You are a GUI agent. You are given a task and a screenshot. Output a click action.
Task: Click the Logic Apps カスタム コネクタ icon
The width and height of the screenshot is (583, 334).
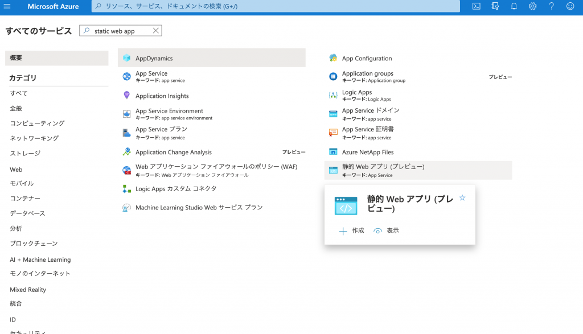[x=127, y=189]
